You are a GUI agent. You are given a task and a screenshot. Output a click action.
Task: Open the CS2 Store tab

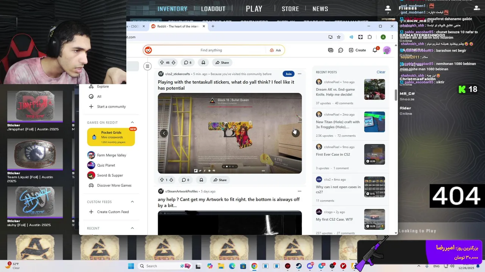click(290, 9)
